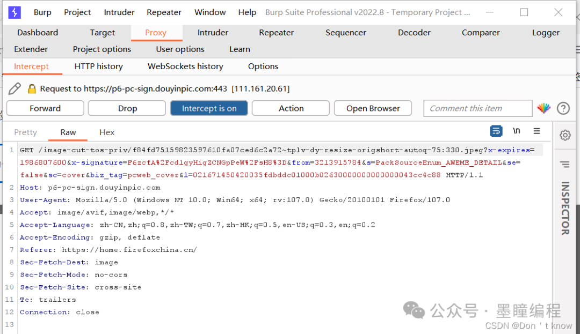
Task: Open Inspector settings gear icon
Action: click(565, 135)
